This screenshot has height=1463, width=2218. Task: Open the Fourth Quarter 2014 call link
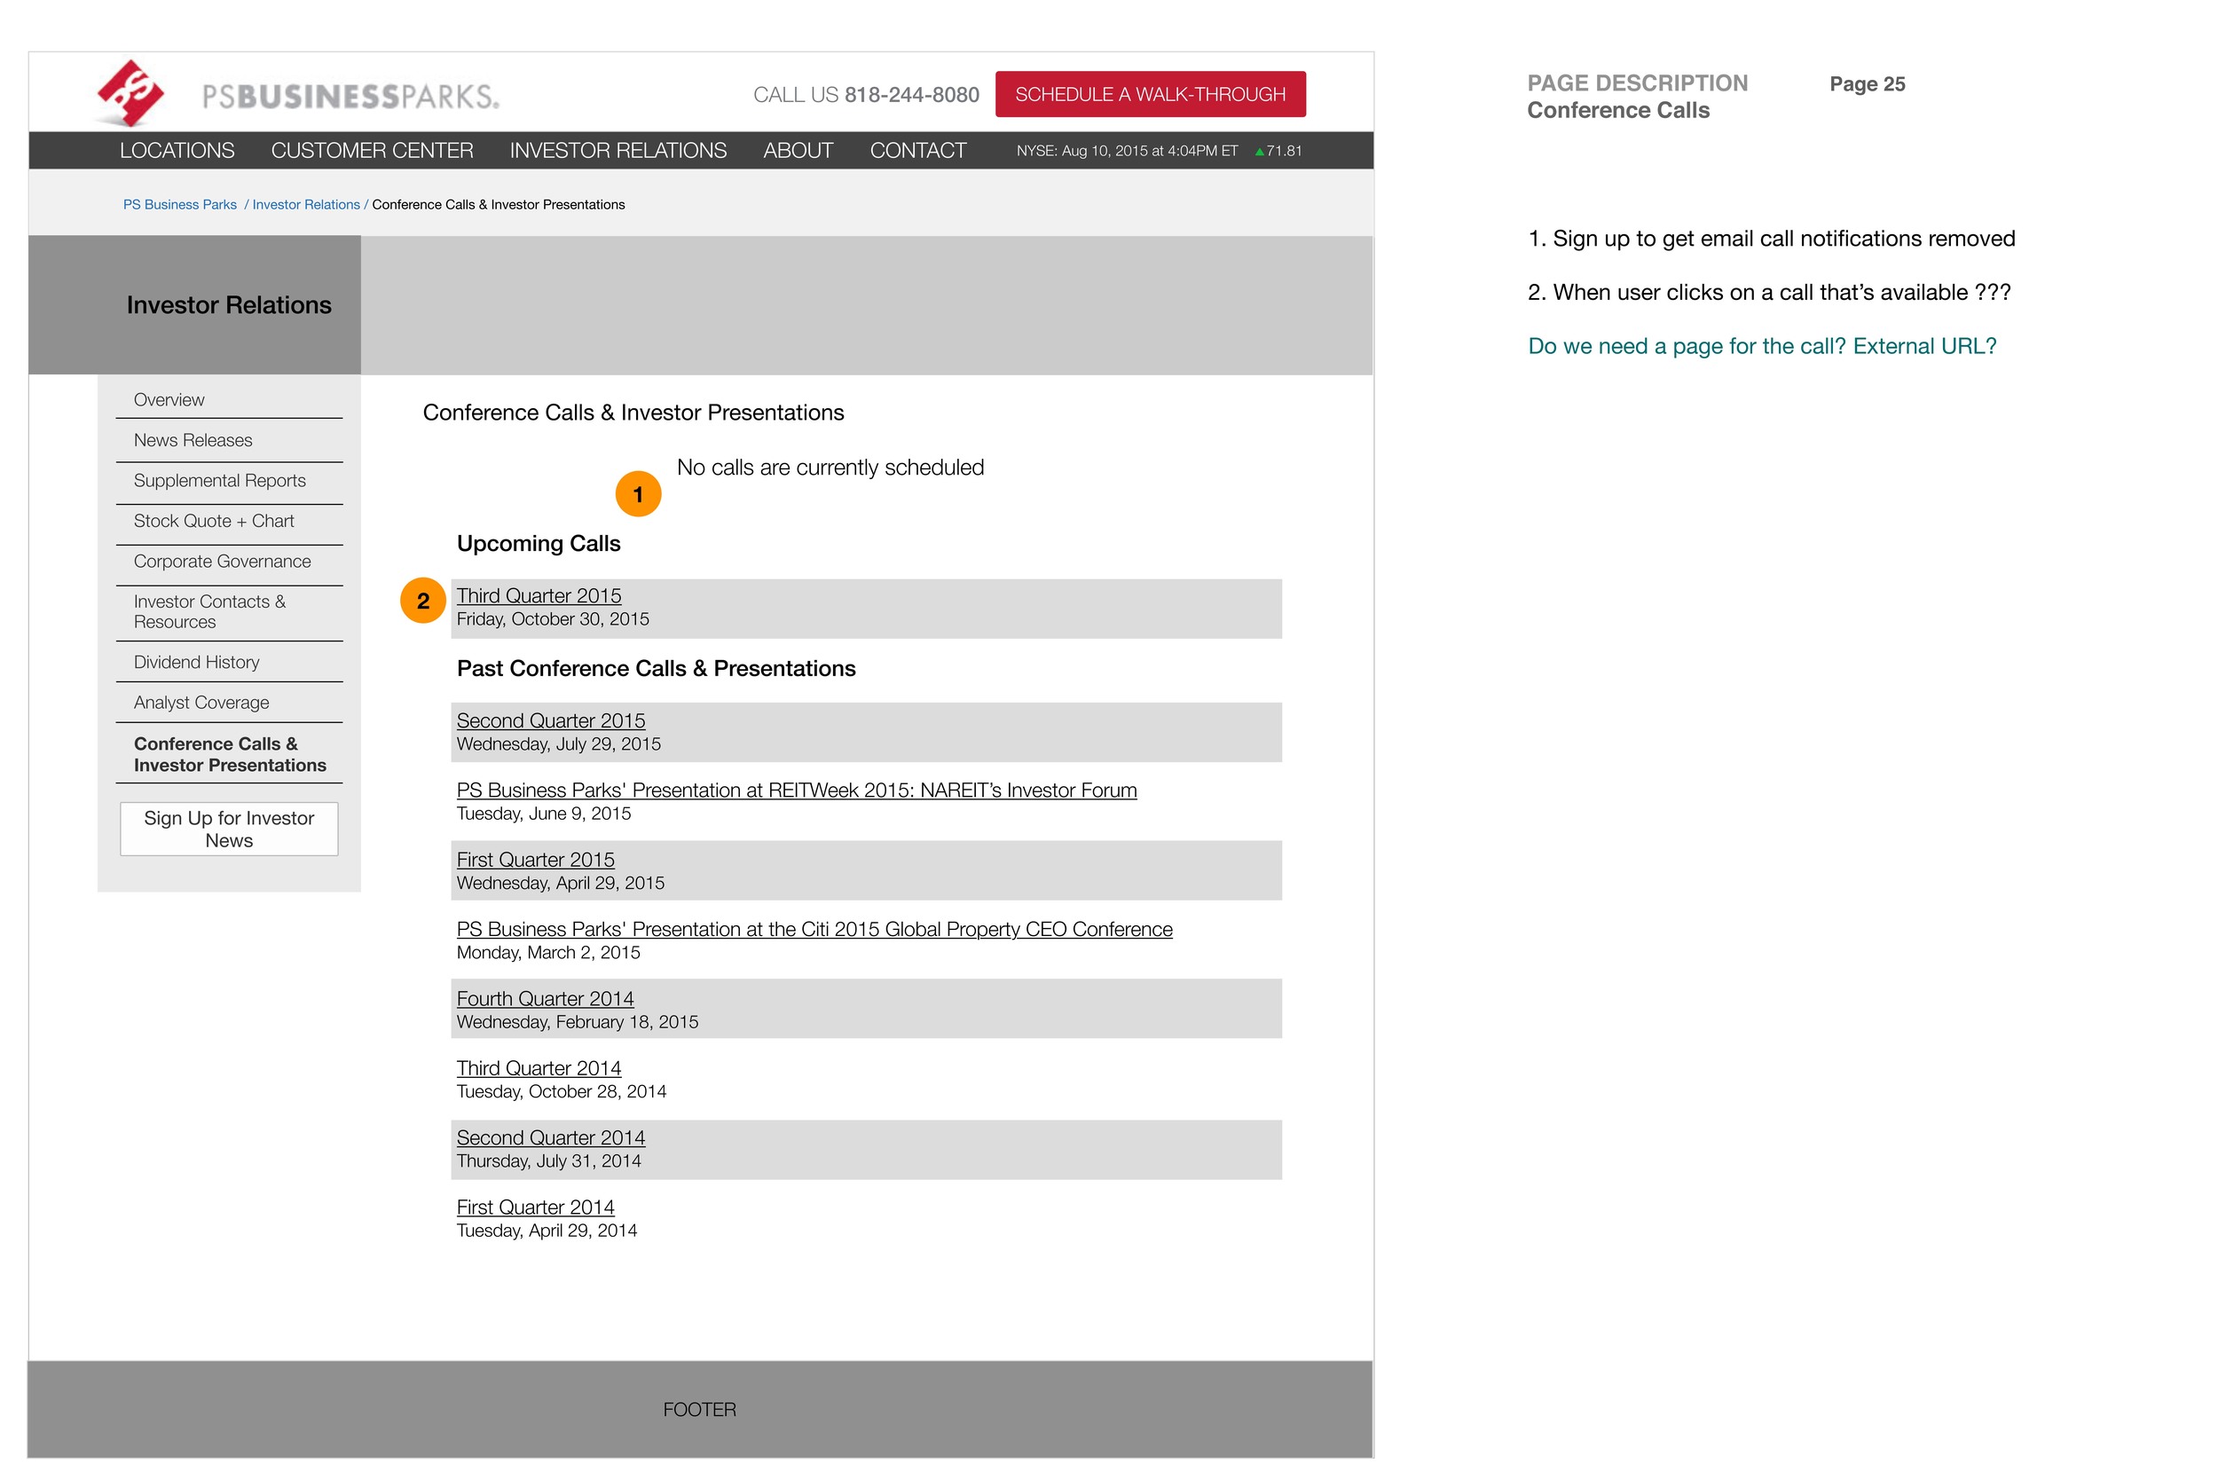point(545,998)
